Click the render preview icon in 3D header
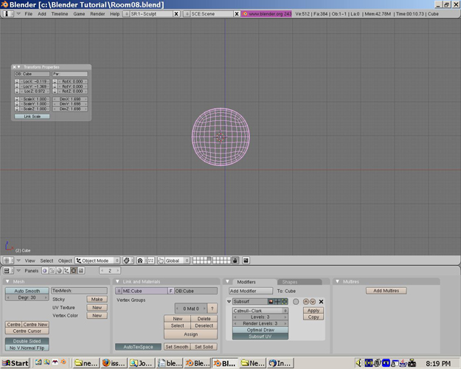The height and width of the screenshot is (369, 461). coord(246,261)
